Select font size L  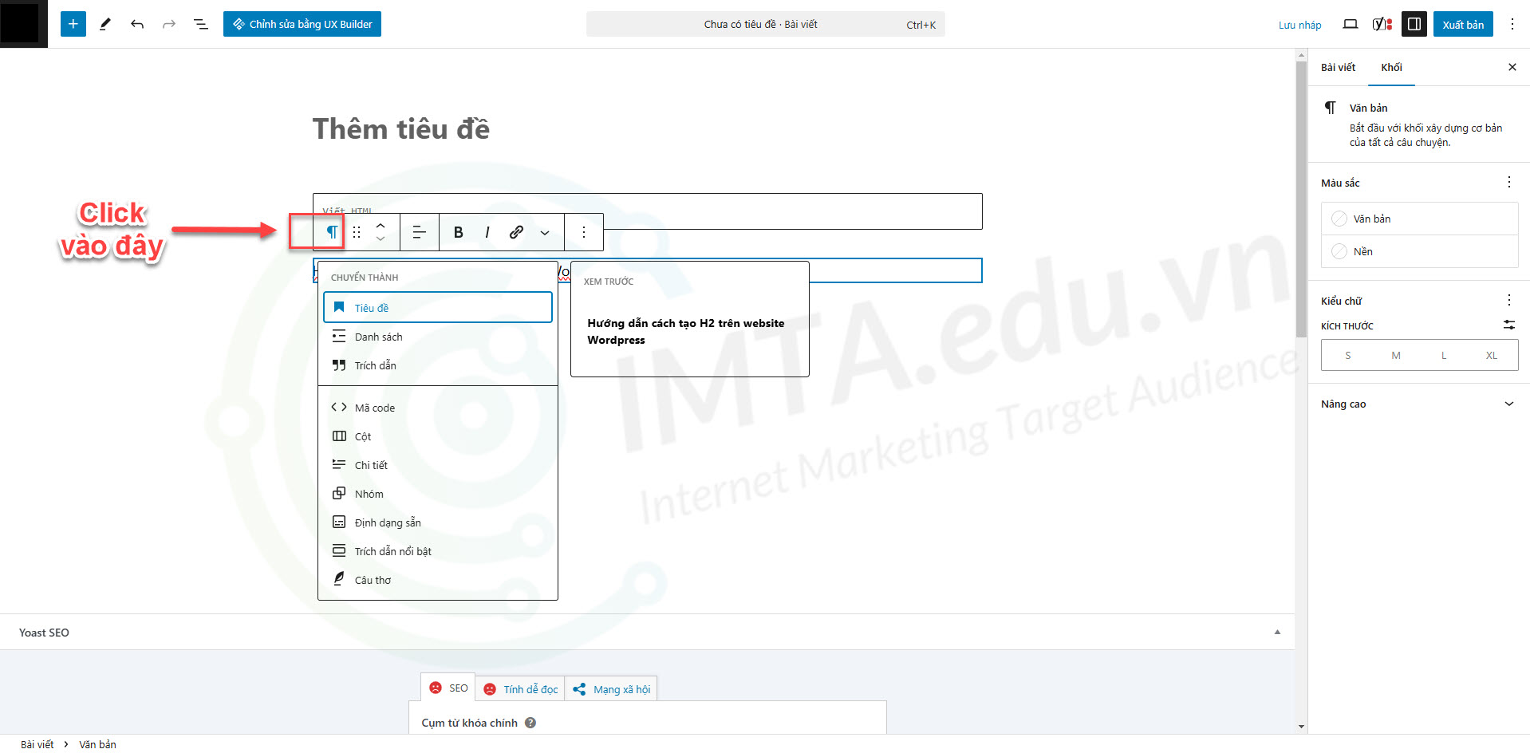(1443, 355)
